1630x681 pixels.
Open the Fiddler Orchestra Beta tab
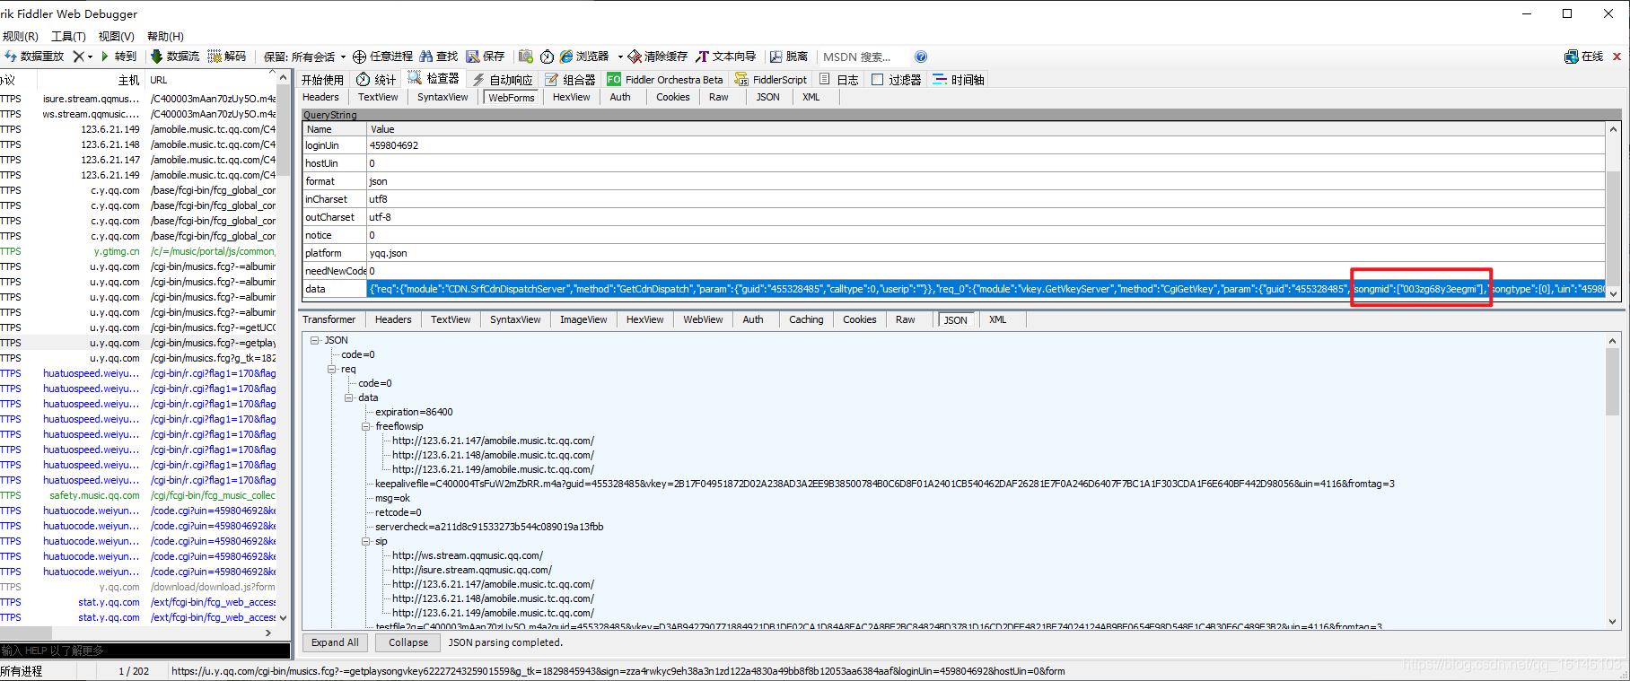665,80
